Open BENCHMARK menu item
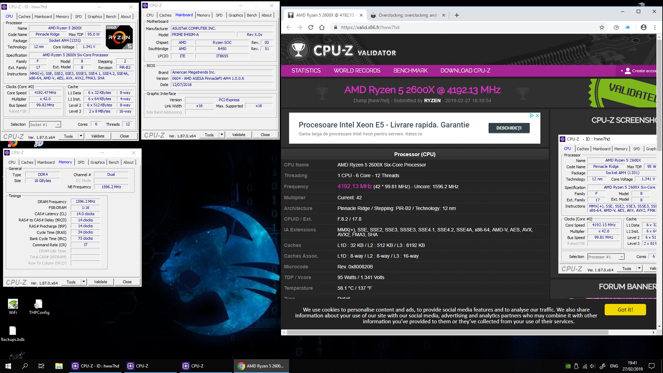The width and height of the screenshot is (663, 373). pos(411,71)
